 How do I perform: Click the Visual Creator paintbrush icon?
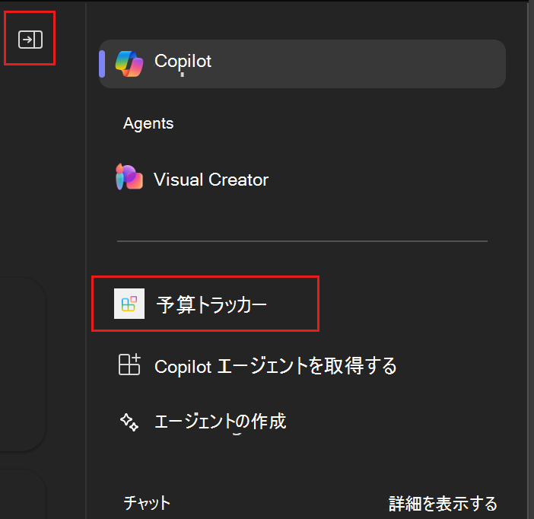[129, 177]
